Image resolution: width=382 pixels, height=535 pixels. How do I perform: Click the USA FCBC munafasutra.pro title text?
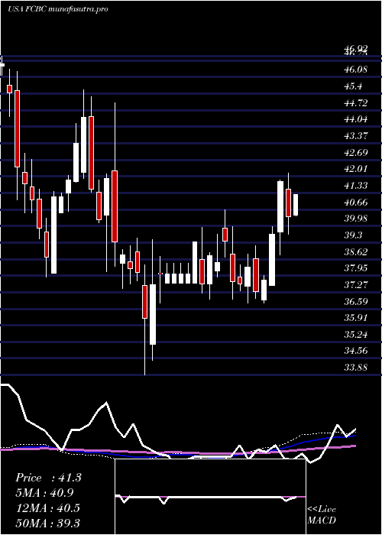[x=57, y=9]
